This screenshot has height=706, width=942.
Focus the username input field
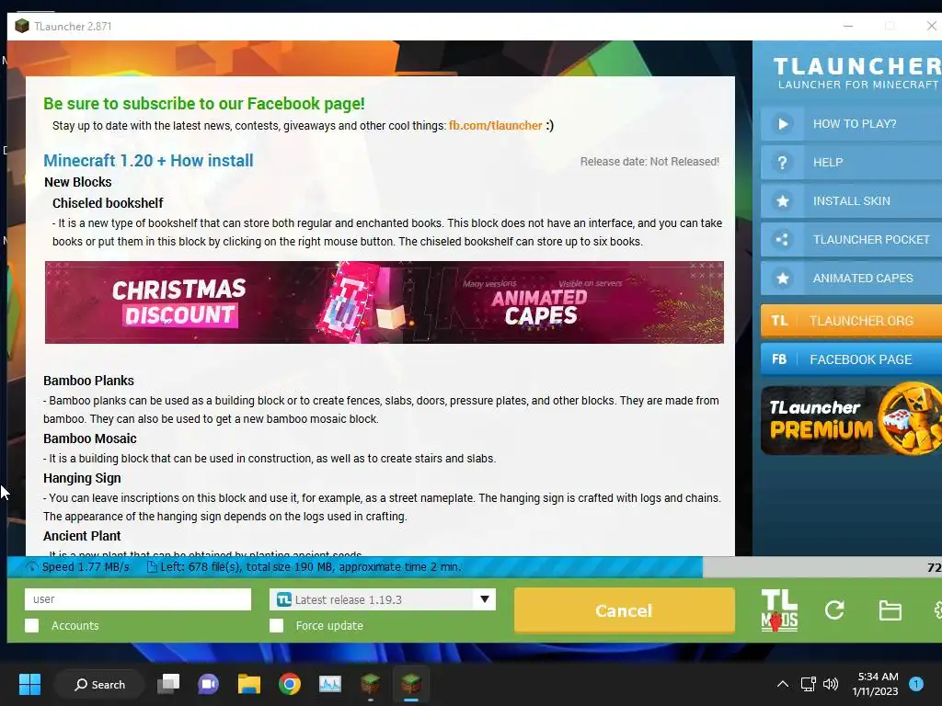138,599
